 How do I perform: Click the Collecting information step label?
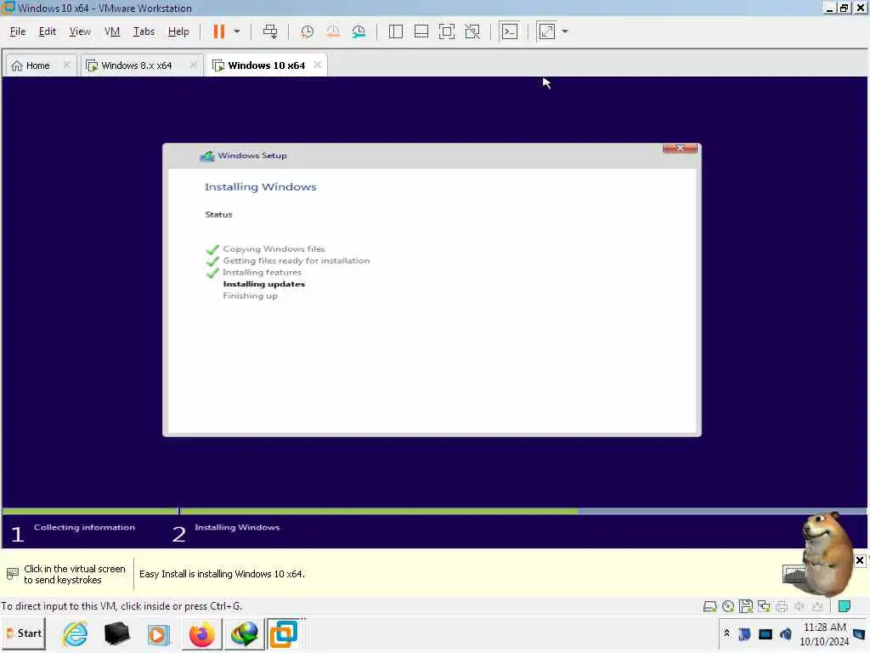point(84,527)
